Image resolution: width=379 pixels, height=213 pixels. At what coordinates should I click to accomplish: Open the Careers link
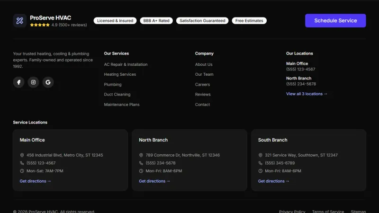tap(203, 85)
